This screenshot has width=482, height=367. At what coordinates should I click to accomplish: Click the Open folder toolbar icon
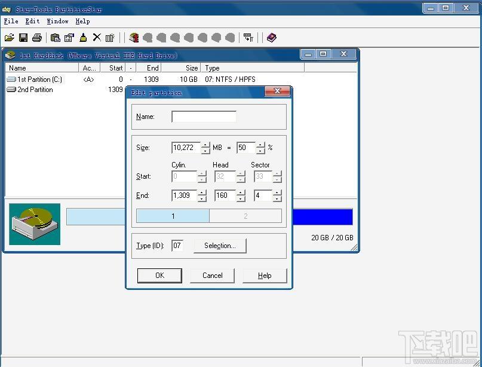[x=10, y=38]
